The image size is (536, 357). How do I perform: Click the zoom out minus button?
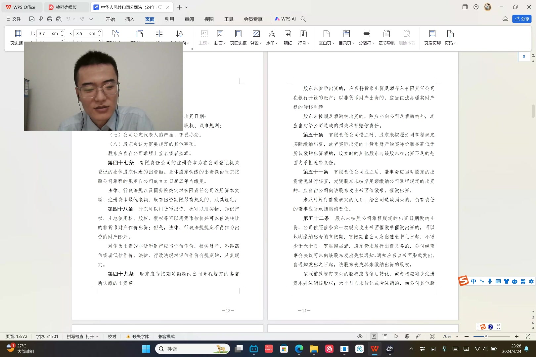467,336
